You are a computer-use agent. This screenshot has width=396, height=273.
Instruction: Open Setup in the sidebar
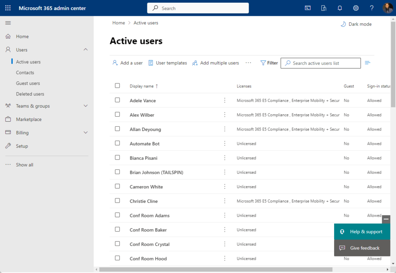[22, 146]
